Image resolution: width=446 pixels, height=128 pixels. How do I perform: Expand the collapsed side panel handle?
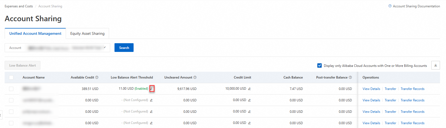tap(1, 115)
